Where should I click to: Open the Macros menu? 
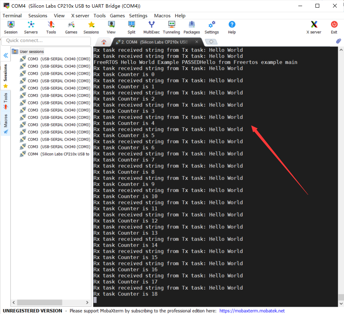pos(162,16)
